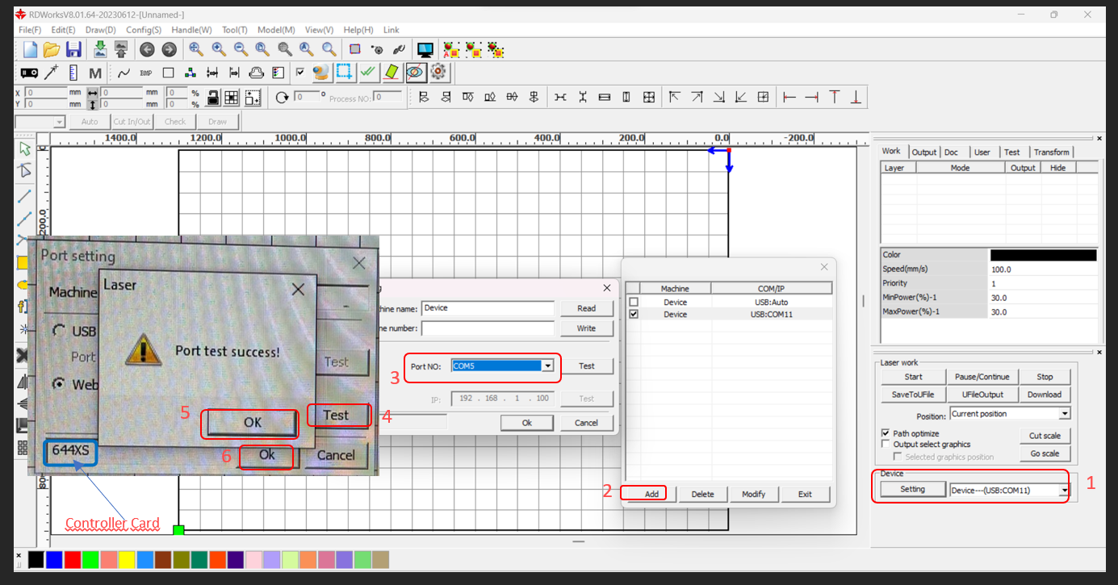
Task: Click the SaveToUFile button
Action: (913, 395)
